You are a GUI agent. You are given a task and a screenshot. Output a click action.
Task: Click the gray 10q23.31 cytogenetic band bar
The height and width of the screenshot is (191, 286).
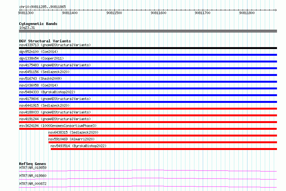click(x=148, y=31)
